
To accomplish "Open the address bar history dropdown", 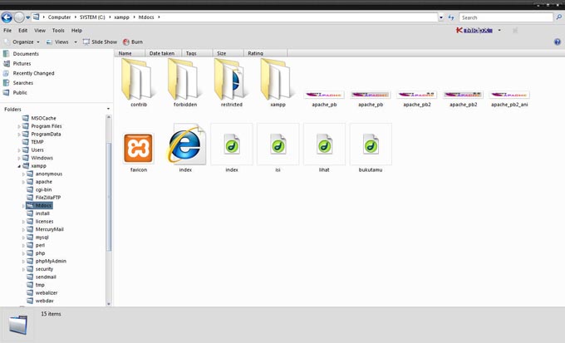I will (x=441, y=17).
